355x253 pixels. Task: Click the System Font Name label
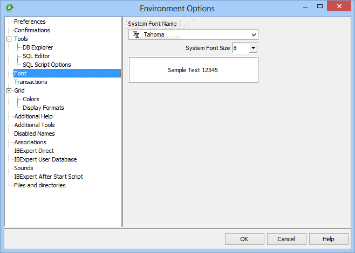coord(152,24)
